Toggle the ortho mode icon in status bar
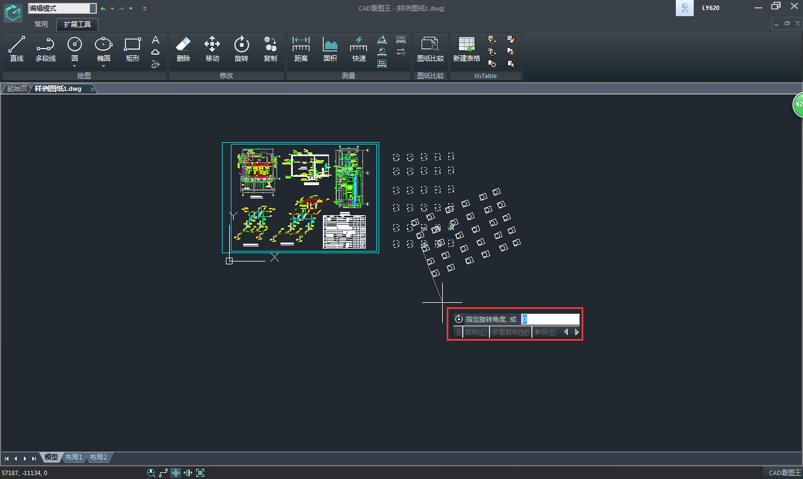The width and height of the screenshot is (803, 479). (x=163, y=473)
